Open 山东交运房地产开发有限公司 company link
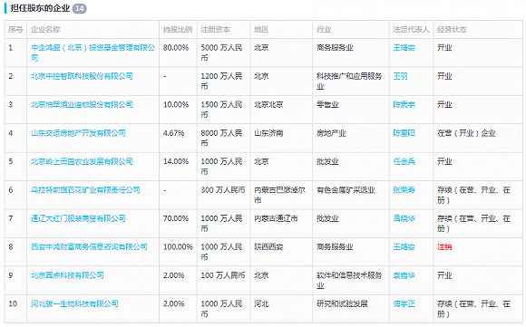The height and width of the screenshot is (327, 526). coord(78,133)
